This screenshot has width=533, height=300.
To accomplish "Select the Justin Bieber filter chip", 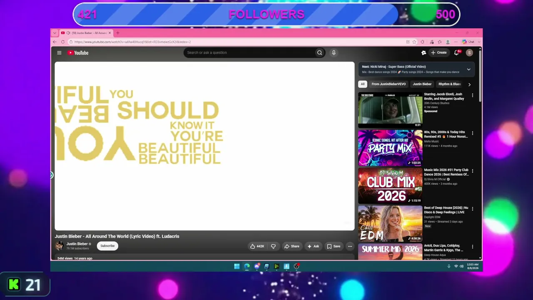I will (422, 84).
